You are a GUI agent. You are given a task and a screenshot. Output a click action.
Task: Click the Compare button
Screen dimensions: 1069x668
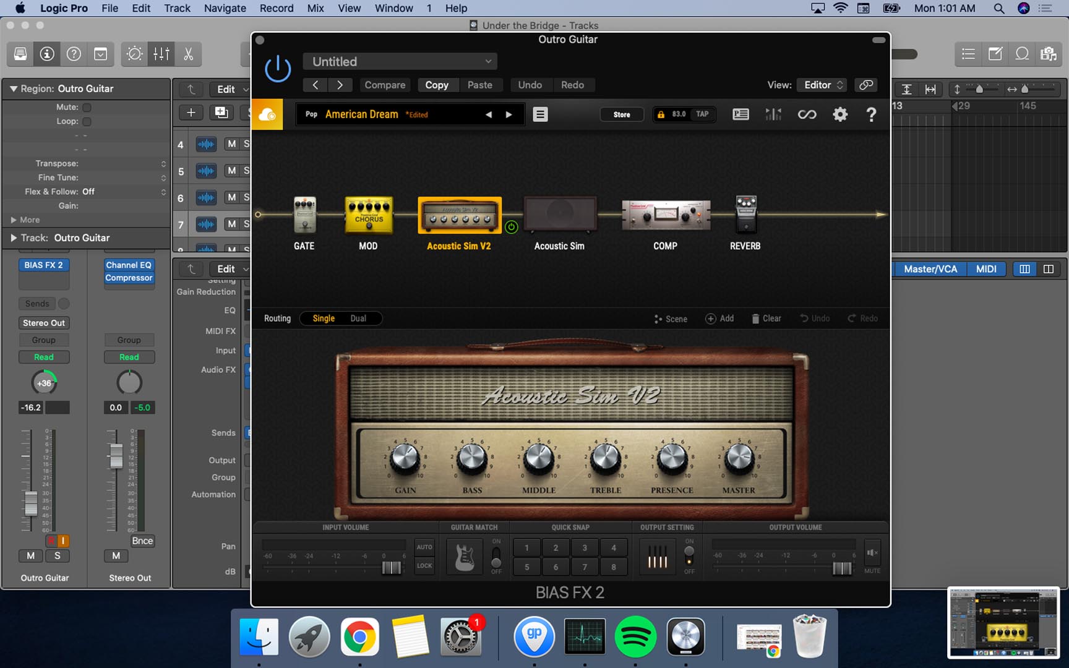point(385,85)
